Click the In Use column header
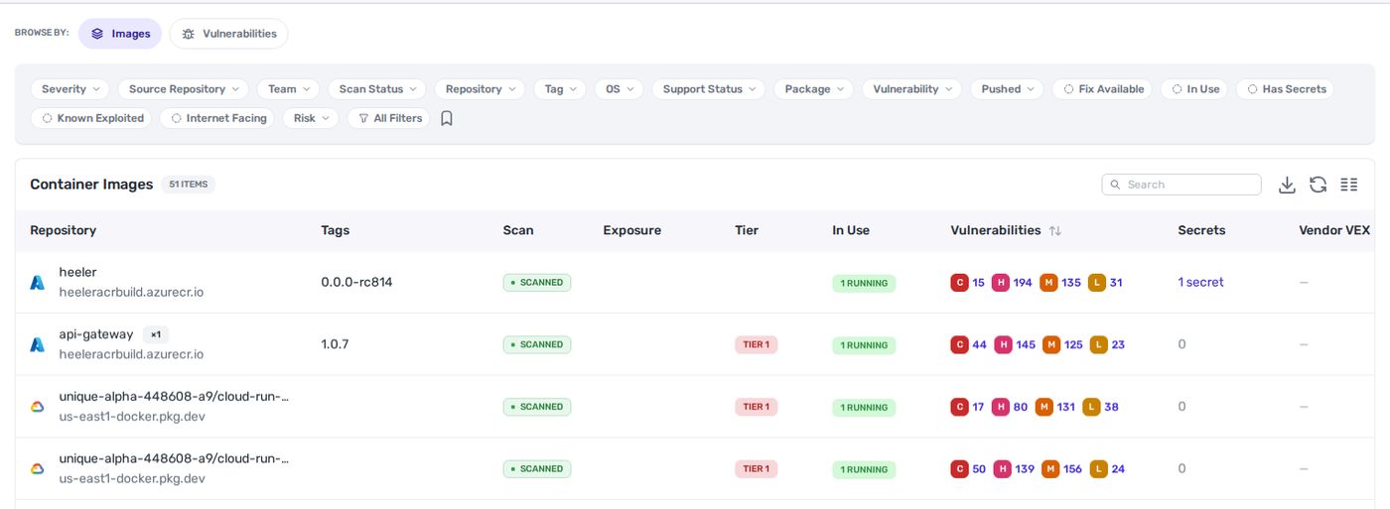1390x509 pixels. coord(851,230)
